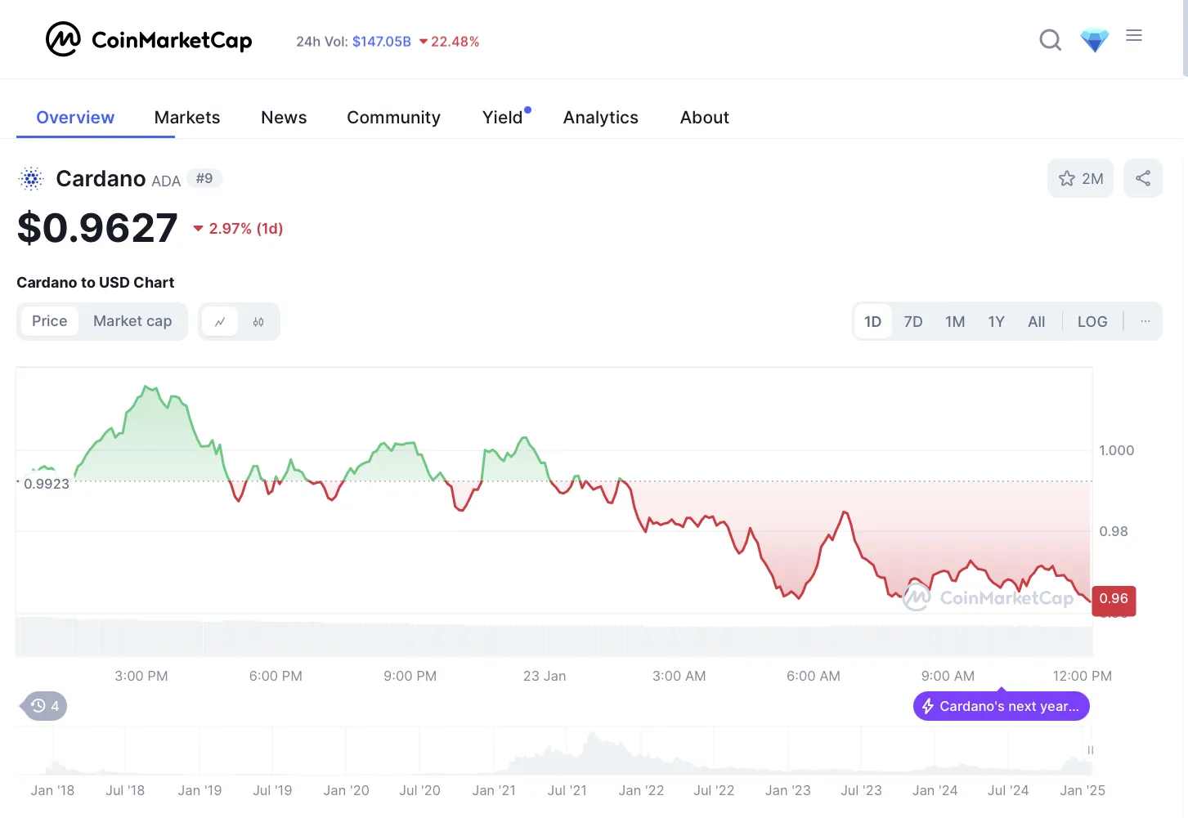Click the share icon for Cardano
This screenshot has width=1188, height=818.
tap(1142, 178)
